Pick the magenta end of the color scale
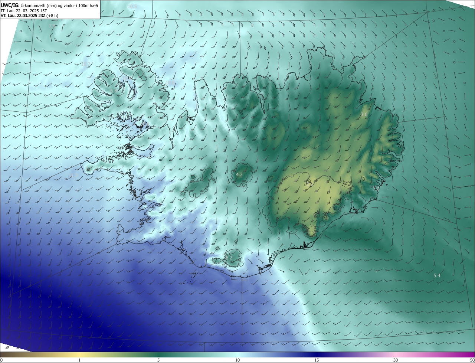The width and height of the screenshot is (475, 363). tap(468, 354)
